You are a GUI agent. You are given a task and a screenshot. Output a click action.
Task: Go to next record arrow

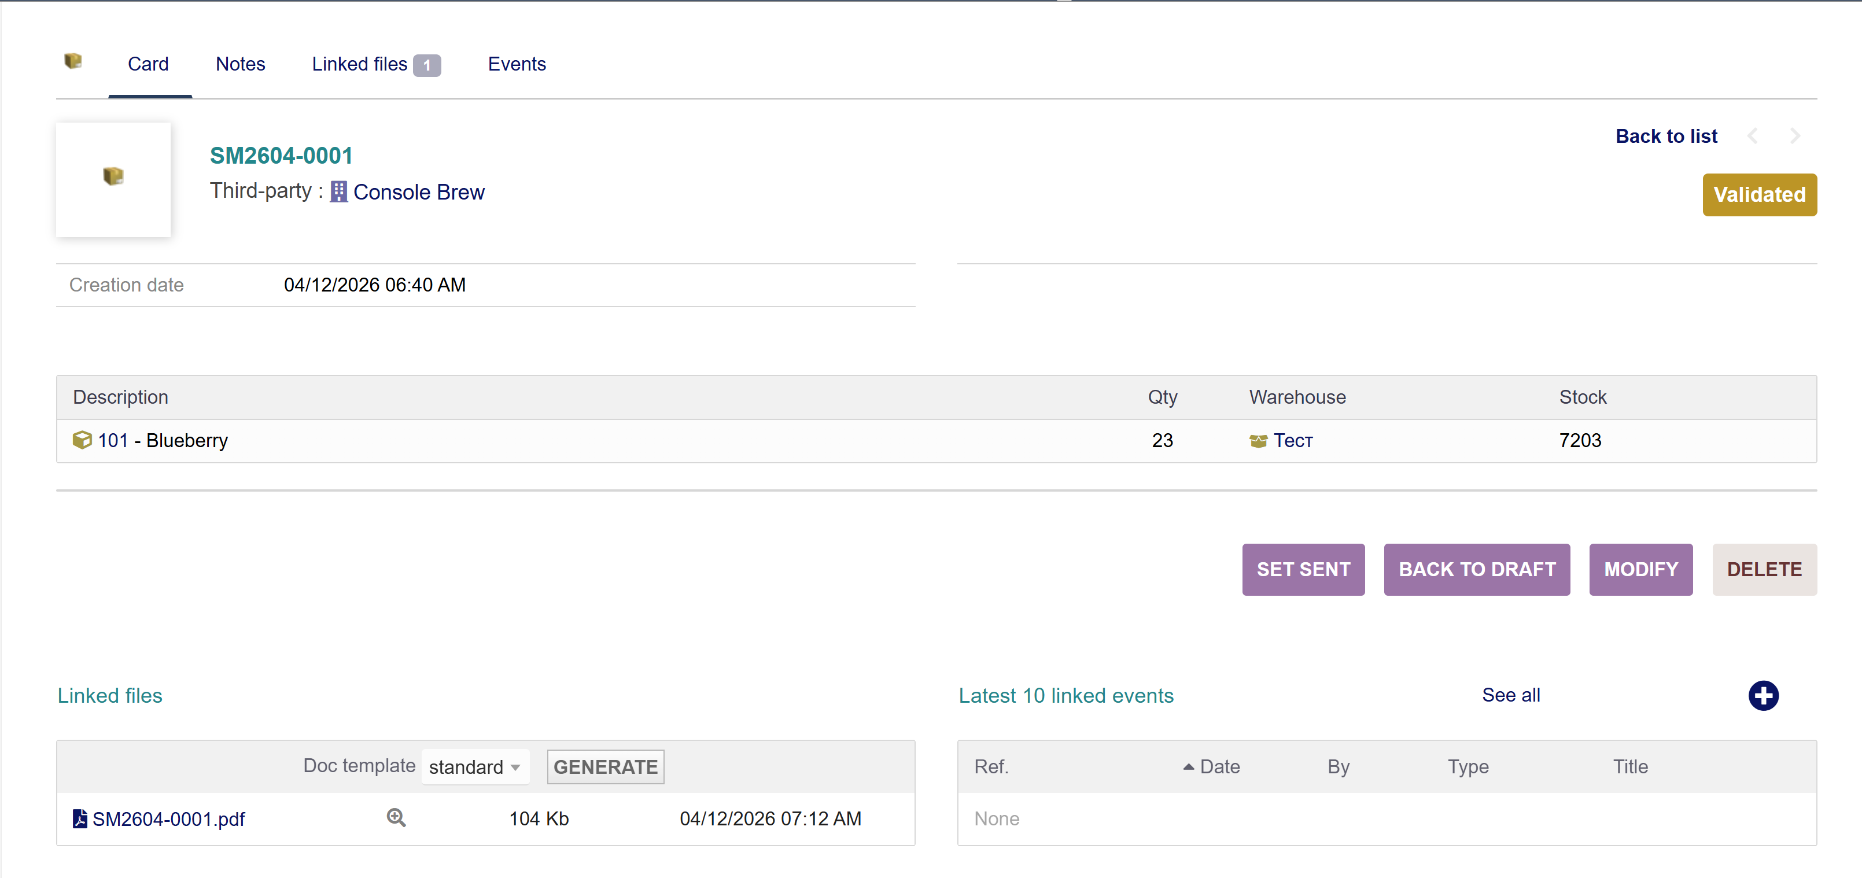tap(1795, 137)
